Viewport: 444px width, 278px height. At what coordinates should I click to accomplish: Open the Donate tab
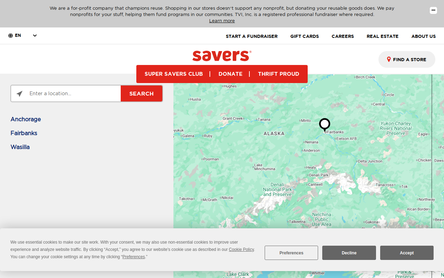point(230,74)
